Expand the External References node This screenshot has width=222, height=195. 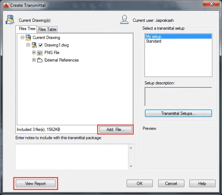34,60
